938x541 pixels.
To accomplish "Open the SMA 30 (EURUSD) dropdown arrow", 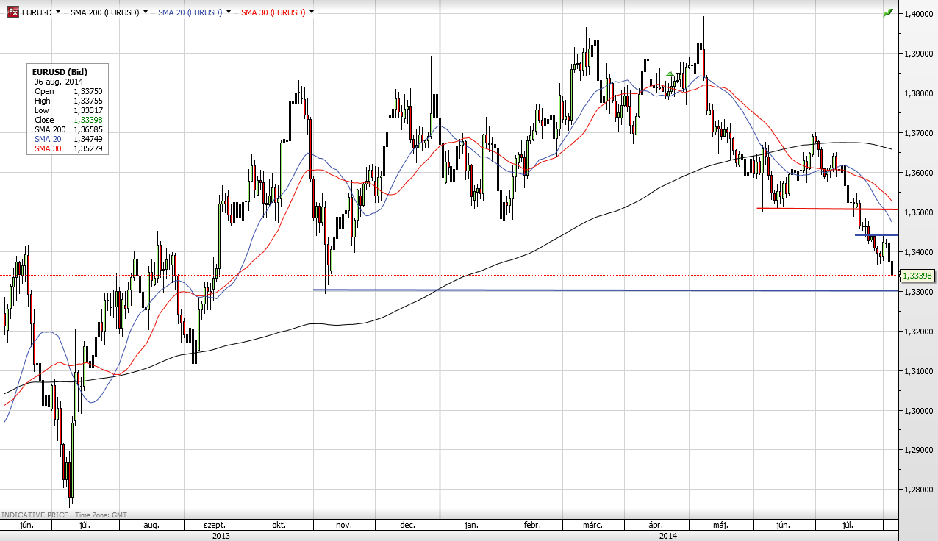I will click(312, 12).
